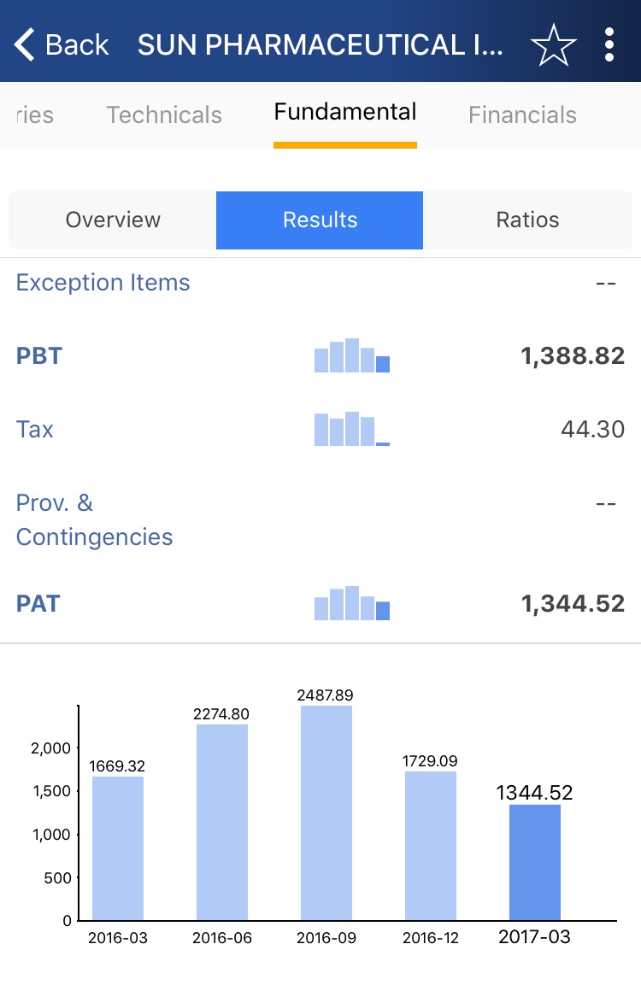
Task: Select the Tax row label
Action: [x=35, y=430]
